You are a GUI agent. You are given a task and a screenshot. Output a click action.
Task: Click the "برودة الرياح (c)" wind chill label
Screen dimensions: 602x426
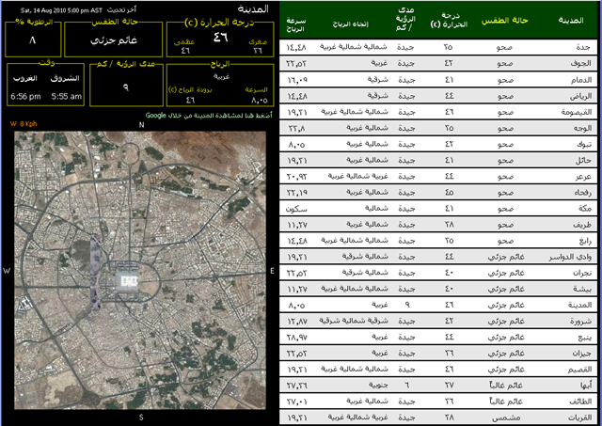190,89
